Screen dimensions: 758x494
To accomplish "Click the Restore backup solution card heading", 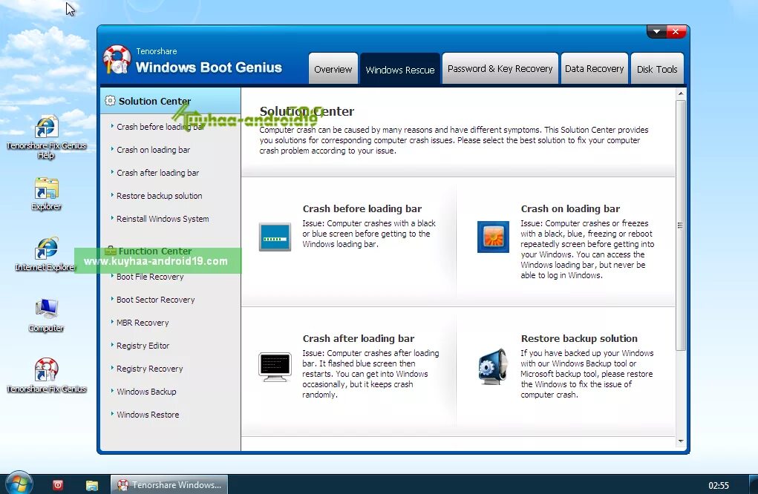I will 579,338.
